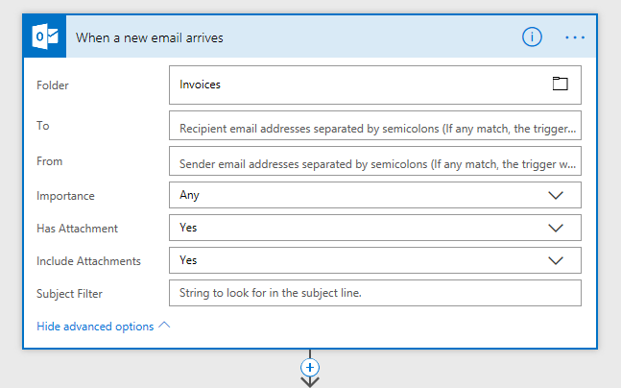Open the info icon for trigger details
Viewport: 621px width, 388px height.
(x=532, y=37)
